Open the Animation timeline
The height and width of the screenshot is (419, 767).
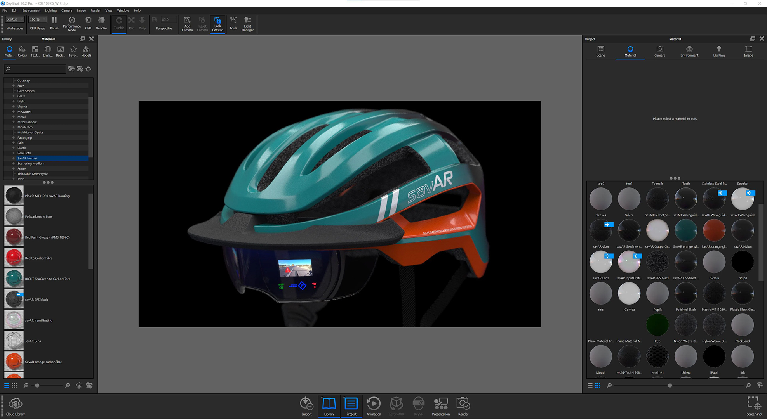tap(374, 406)
